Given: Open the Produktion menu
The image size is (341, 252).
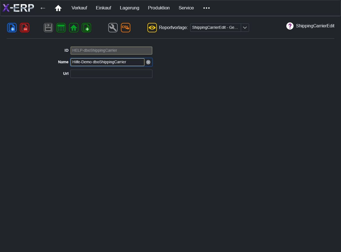Looking at the screenshot, I should click(159, 8).
